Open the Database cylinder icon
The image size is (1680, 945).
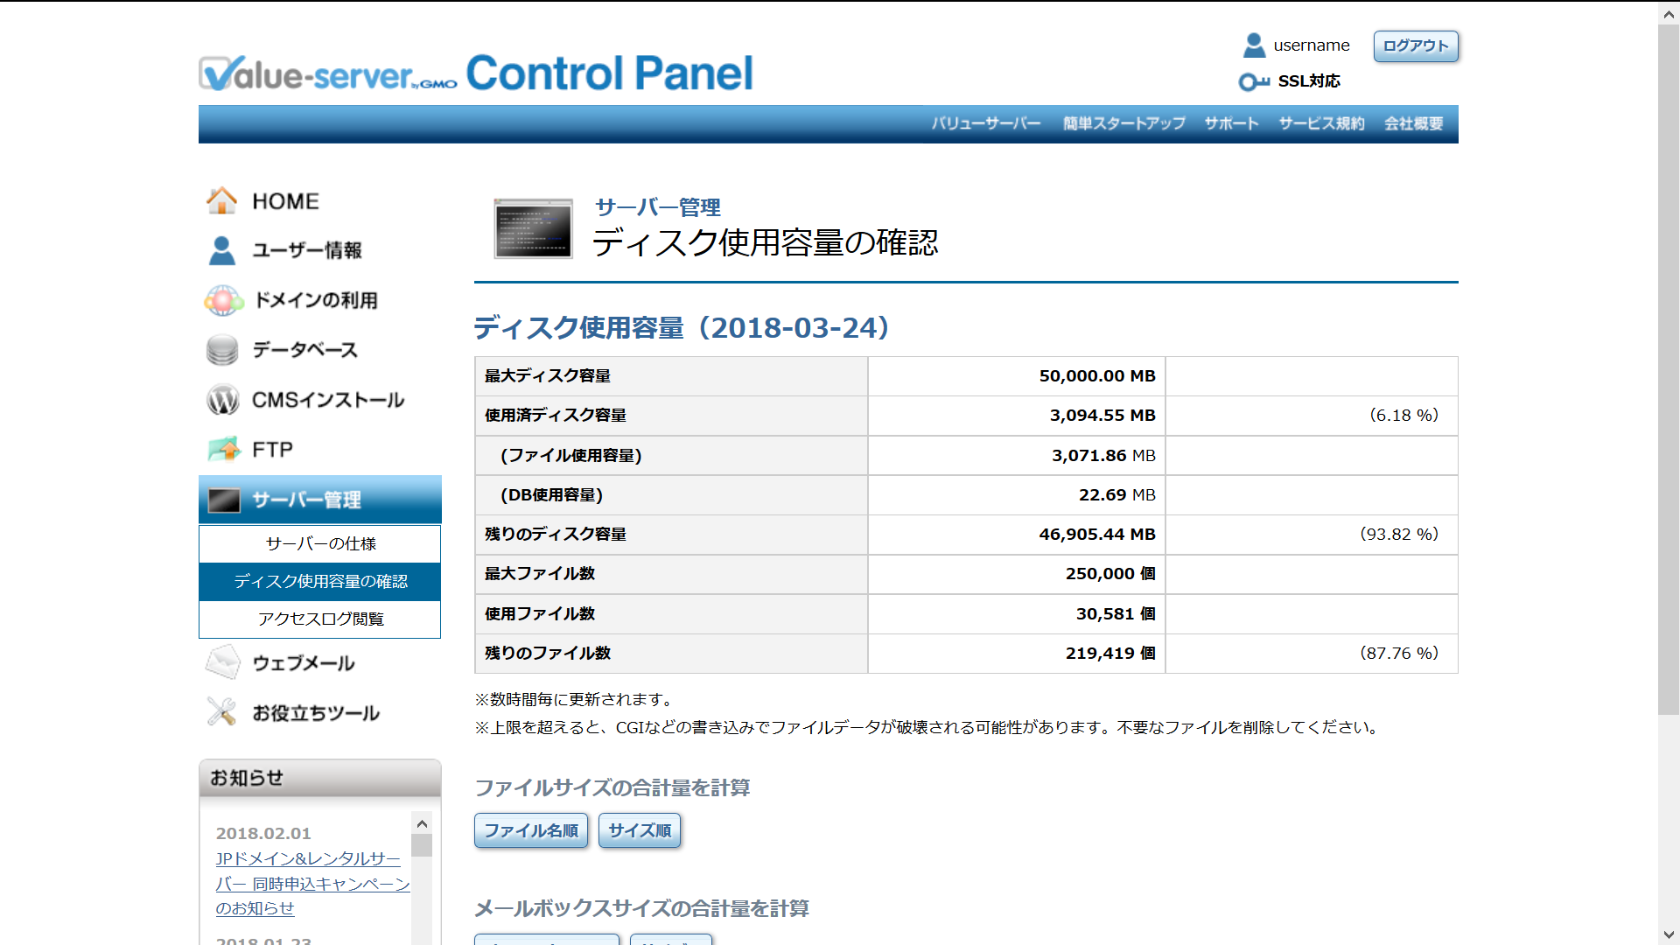click(x=222, y=350)
